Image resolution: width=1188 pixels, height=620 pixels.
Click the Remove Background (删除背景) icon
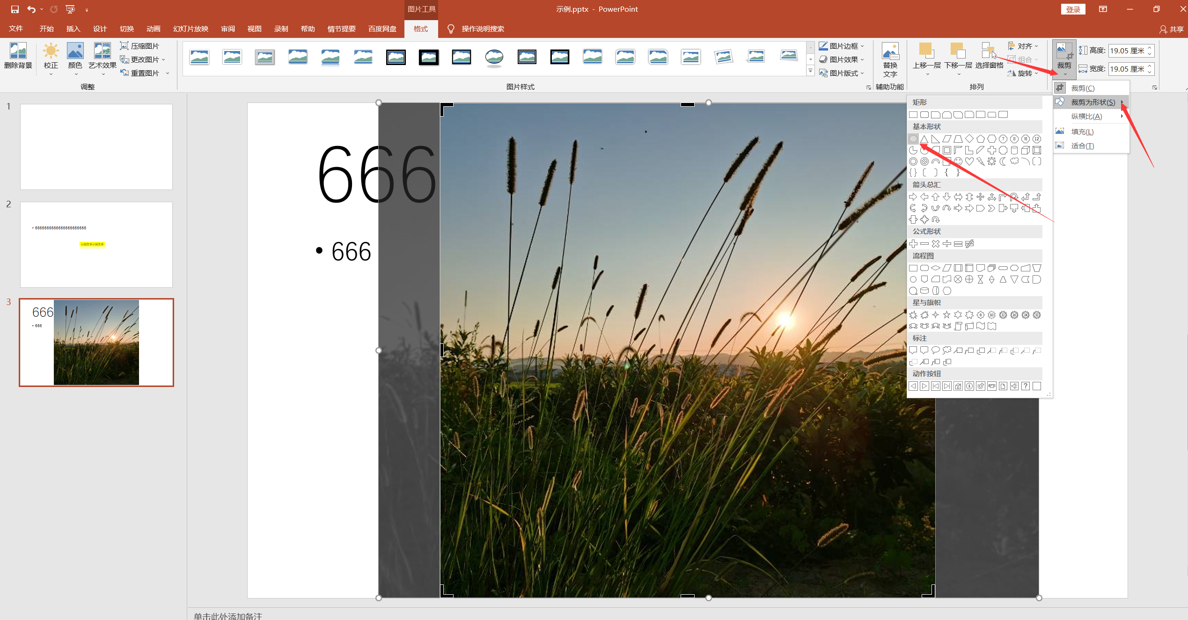(x=18, y=56)
